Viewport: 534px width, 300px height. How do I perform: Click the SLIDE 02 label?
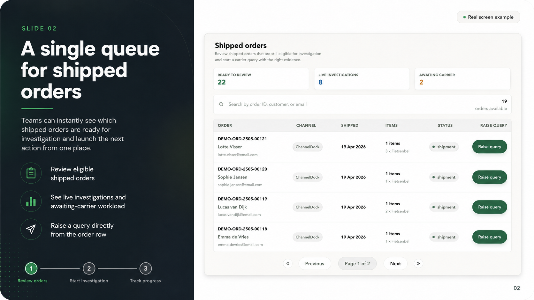(39, 28)
